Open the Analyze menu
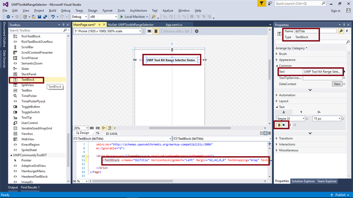 pos(168,11)
